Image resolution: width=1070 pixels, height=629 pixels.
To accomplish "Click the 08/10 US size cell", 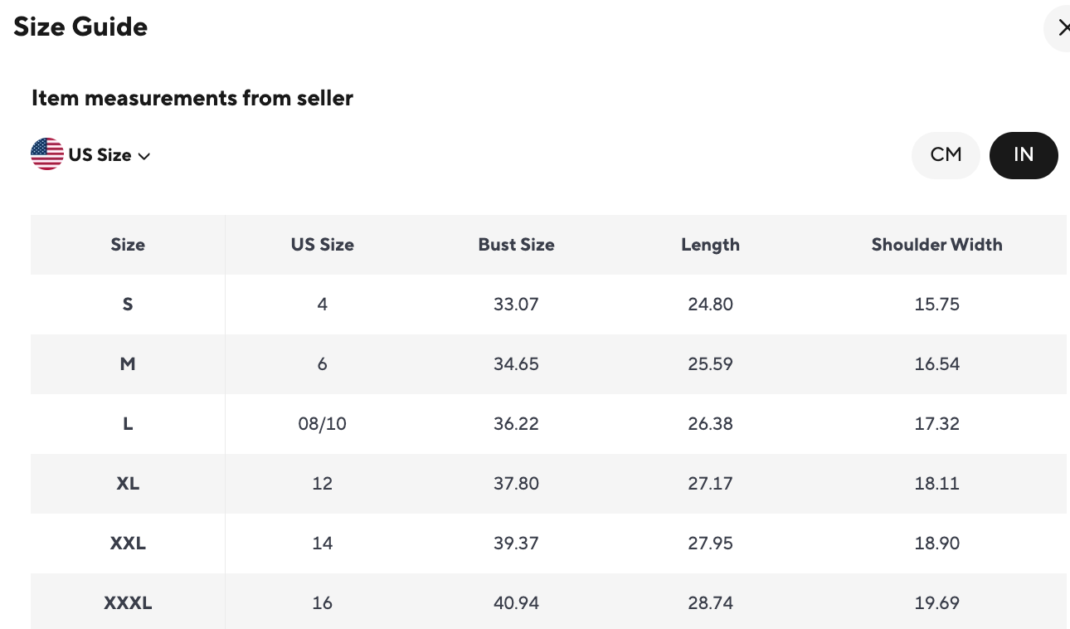I will [x=322, y=424].
